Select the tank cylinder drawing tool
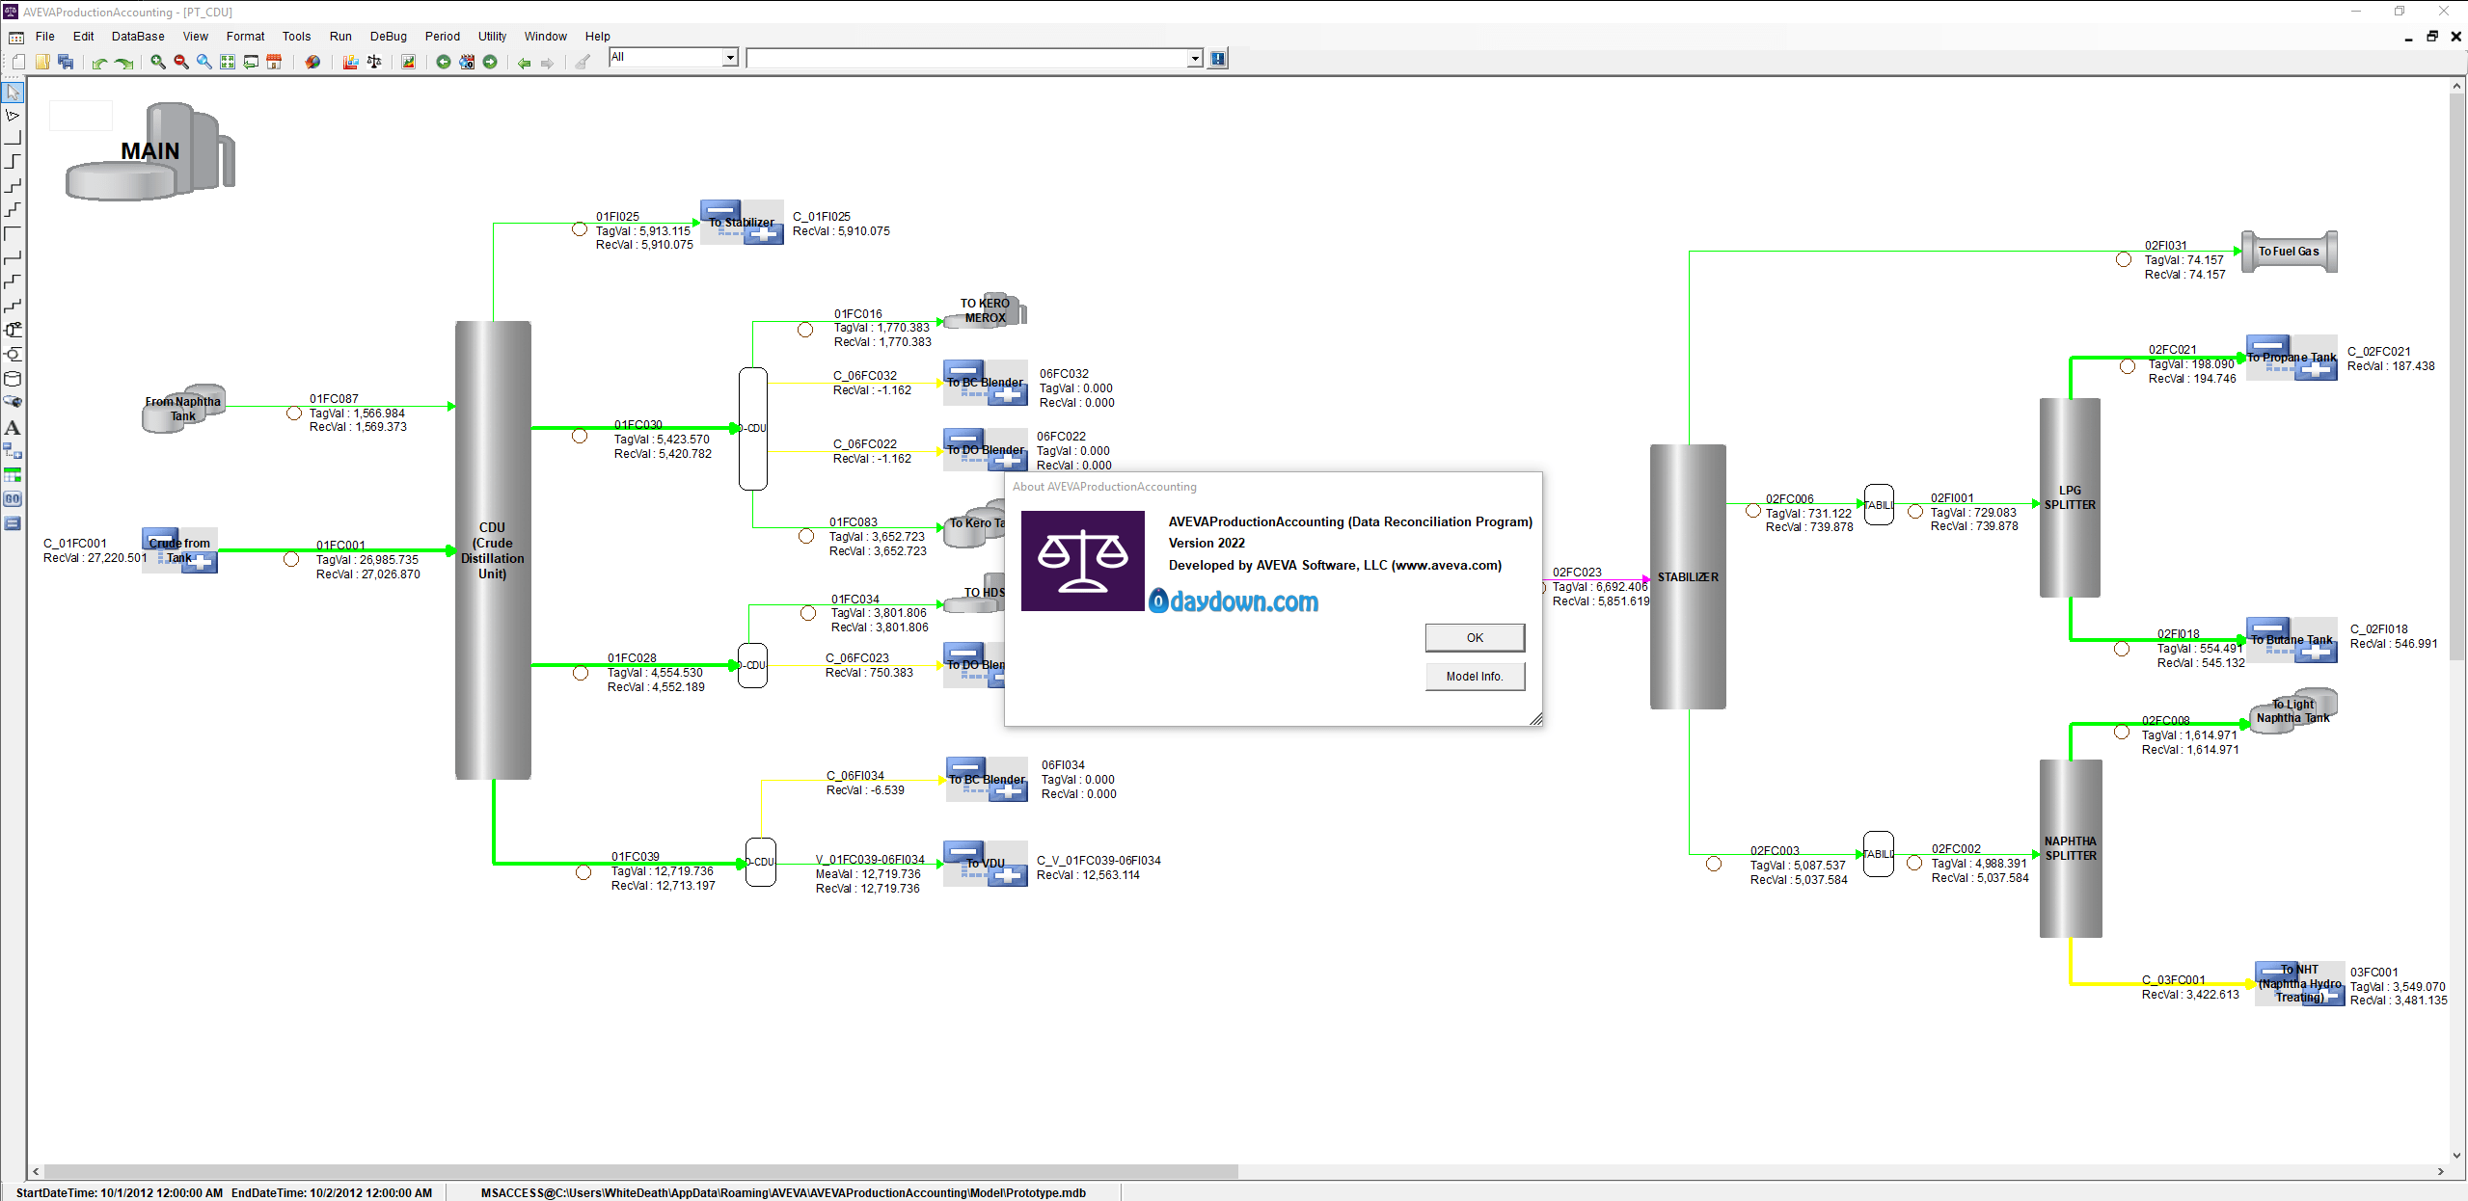The width and height of the screenshot is (2468, 1201). click(13, 379)
